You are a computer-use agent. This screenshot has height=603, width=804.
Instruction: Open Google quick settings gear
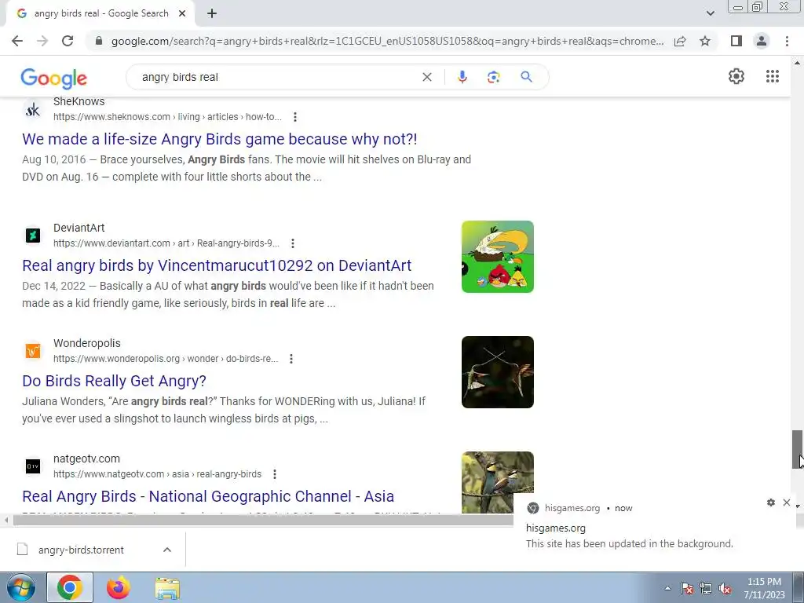point(736,76)
